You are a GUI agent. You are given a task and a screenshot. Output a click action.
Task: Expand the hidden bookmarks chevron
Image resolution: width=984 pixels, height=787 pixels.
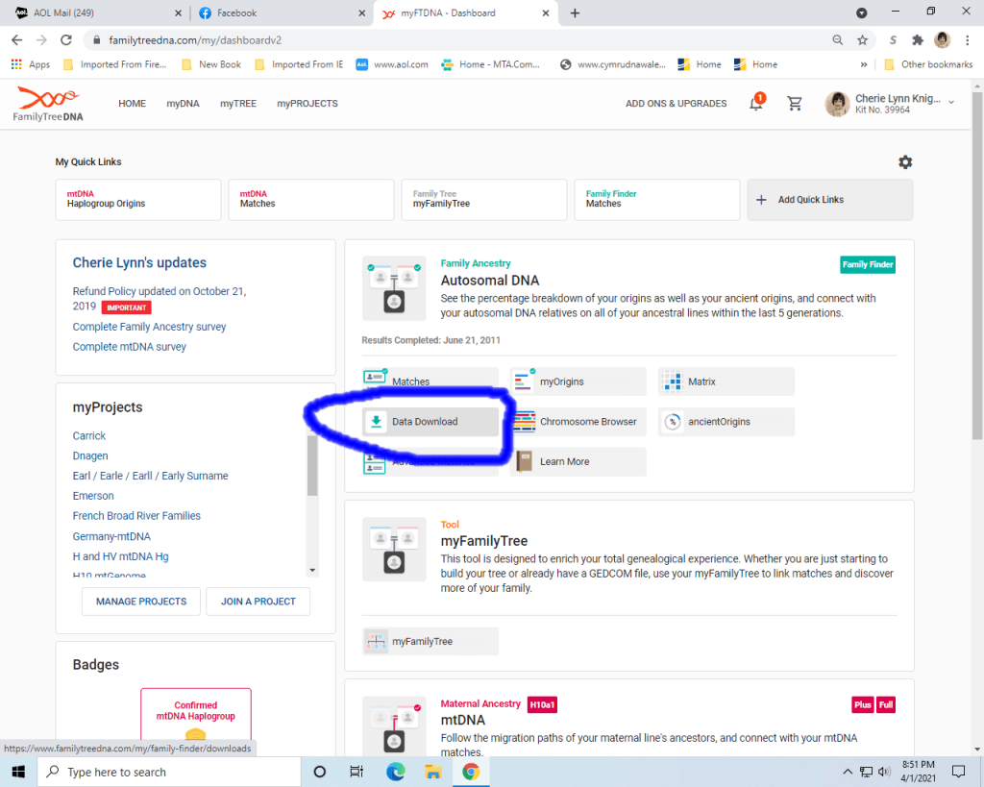(x=864, y=64)
